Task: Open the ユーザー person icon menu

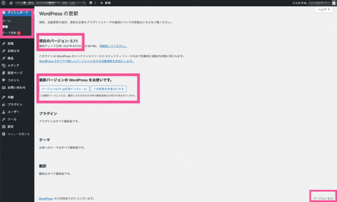Action: coord(4,112)
